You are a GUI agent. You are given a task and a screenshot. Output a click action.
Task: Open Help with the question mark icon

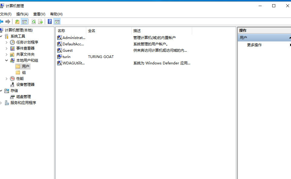click(50, 21)
